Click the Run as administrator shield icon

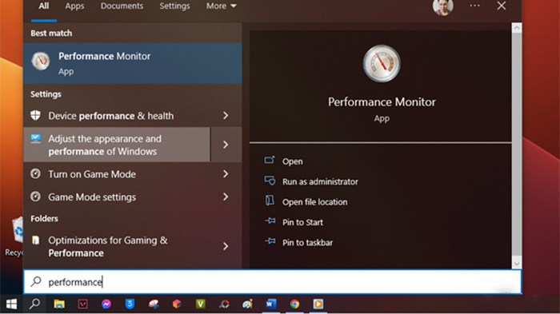[270, 181]
